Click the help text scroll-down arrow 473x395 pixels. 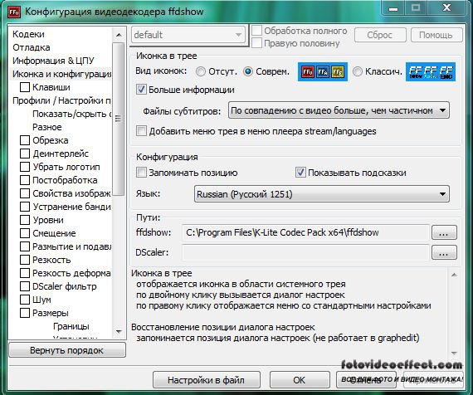(x=454, y=353)
